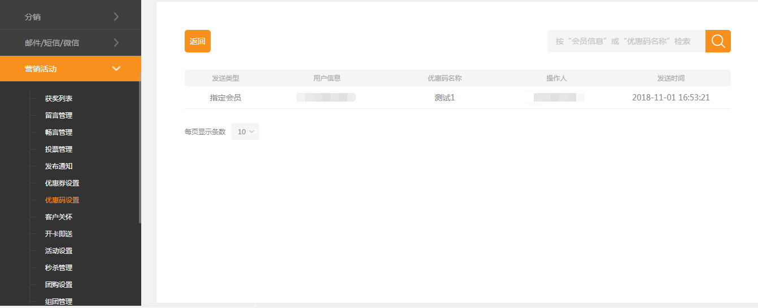Viewport: 758px width, 308px height.
Task: Click the 返回 back button
Action: [197, 41]
